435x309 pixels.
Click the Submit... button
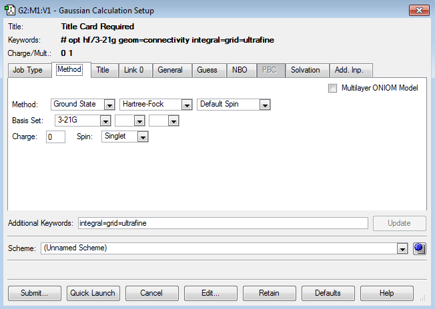tap(35, 293)
